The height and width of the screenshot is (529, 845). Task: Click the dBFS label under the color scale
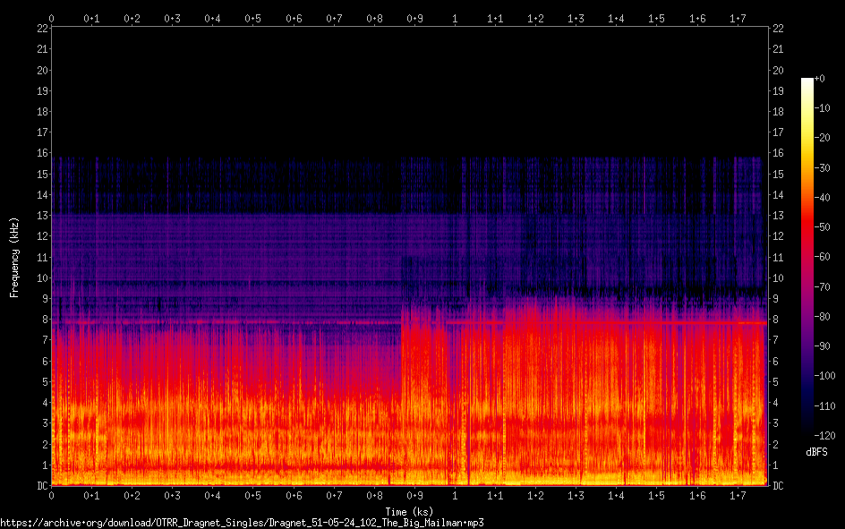pyautogui.click(x=816, y=452)
